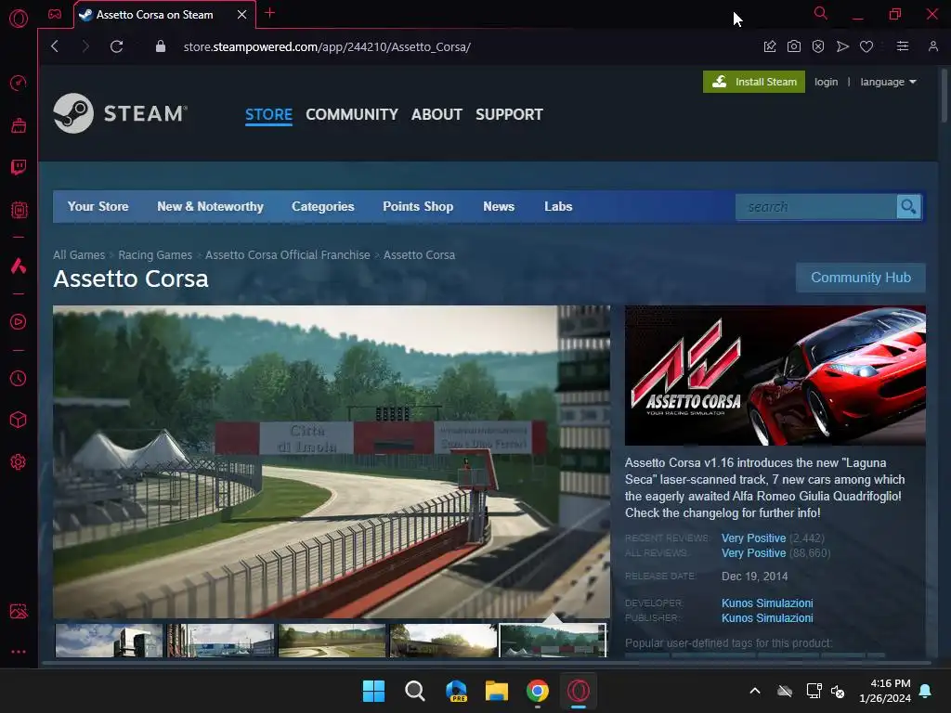Click the site security padlock icon
This screenshot has height=713, width=951.
[160, 46]
